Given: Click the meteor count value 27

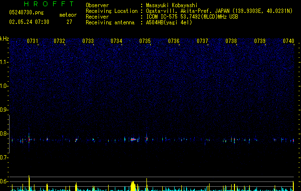Looking at the screenshot, I should (x=69, y=22).
